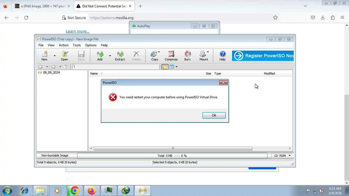Show hidden system tray icons

(x=302, y=191)
